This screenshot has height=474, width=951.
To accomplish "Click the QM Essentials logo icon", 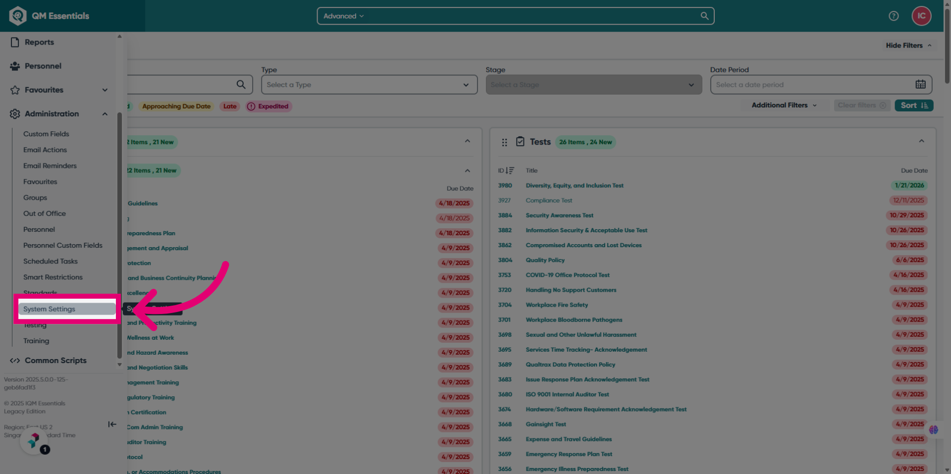I will pos(18,16).
